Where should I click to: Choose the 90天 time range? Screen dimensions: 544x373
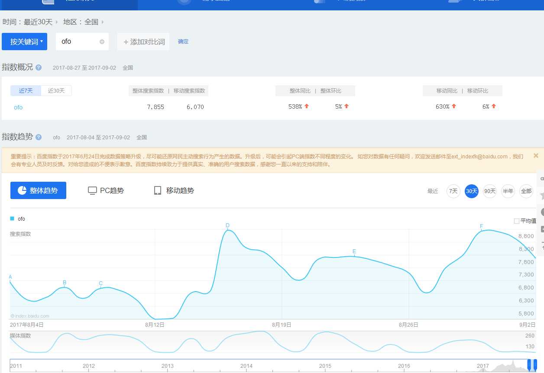tap(489, 191)
